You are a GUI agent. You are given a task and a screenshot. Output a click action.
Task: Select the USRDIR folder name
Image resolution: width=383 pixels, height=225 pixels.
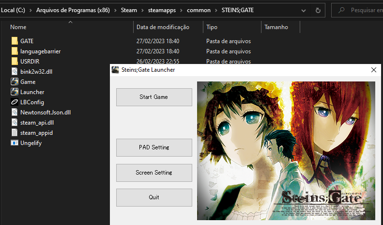[x=30, y=62]
